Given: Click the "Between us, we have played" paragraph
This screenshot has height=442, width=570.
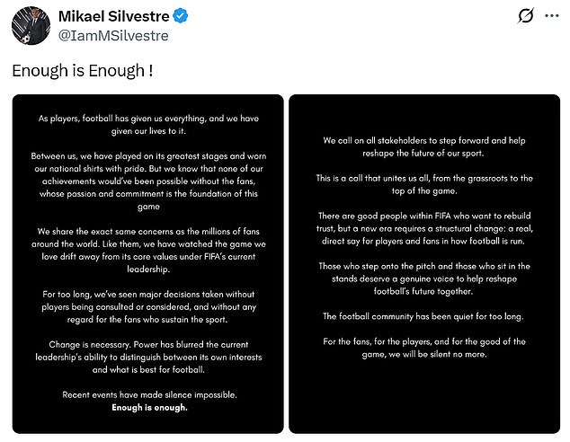Looking at the screenshot, I should [148, 181].
